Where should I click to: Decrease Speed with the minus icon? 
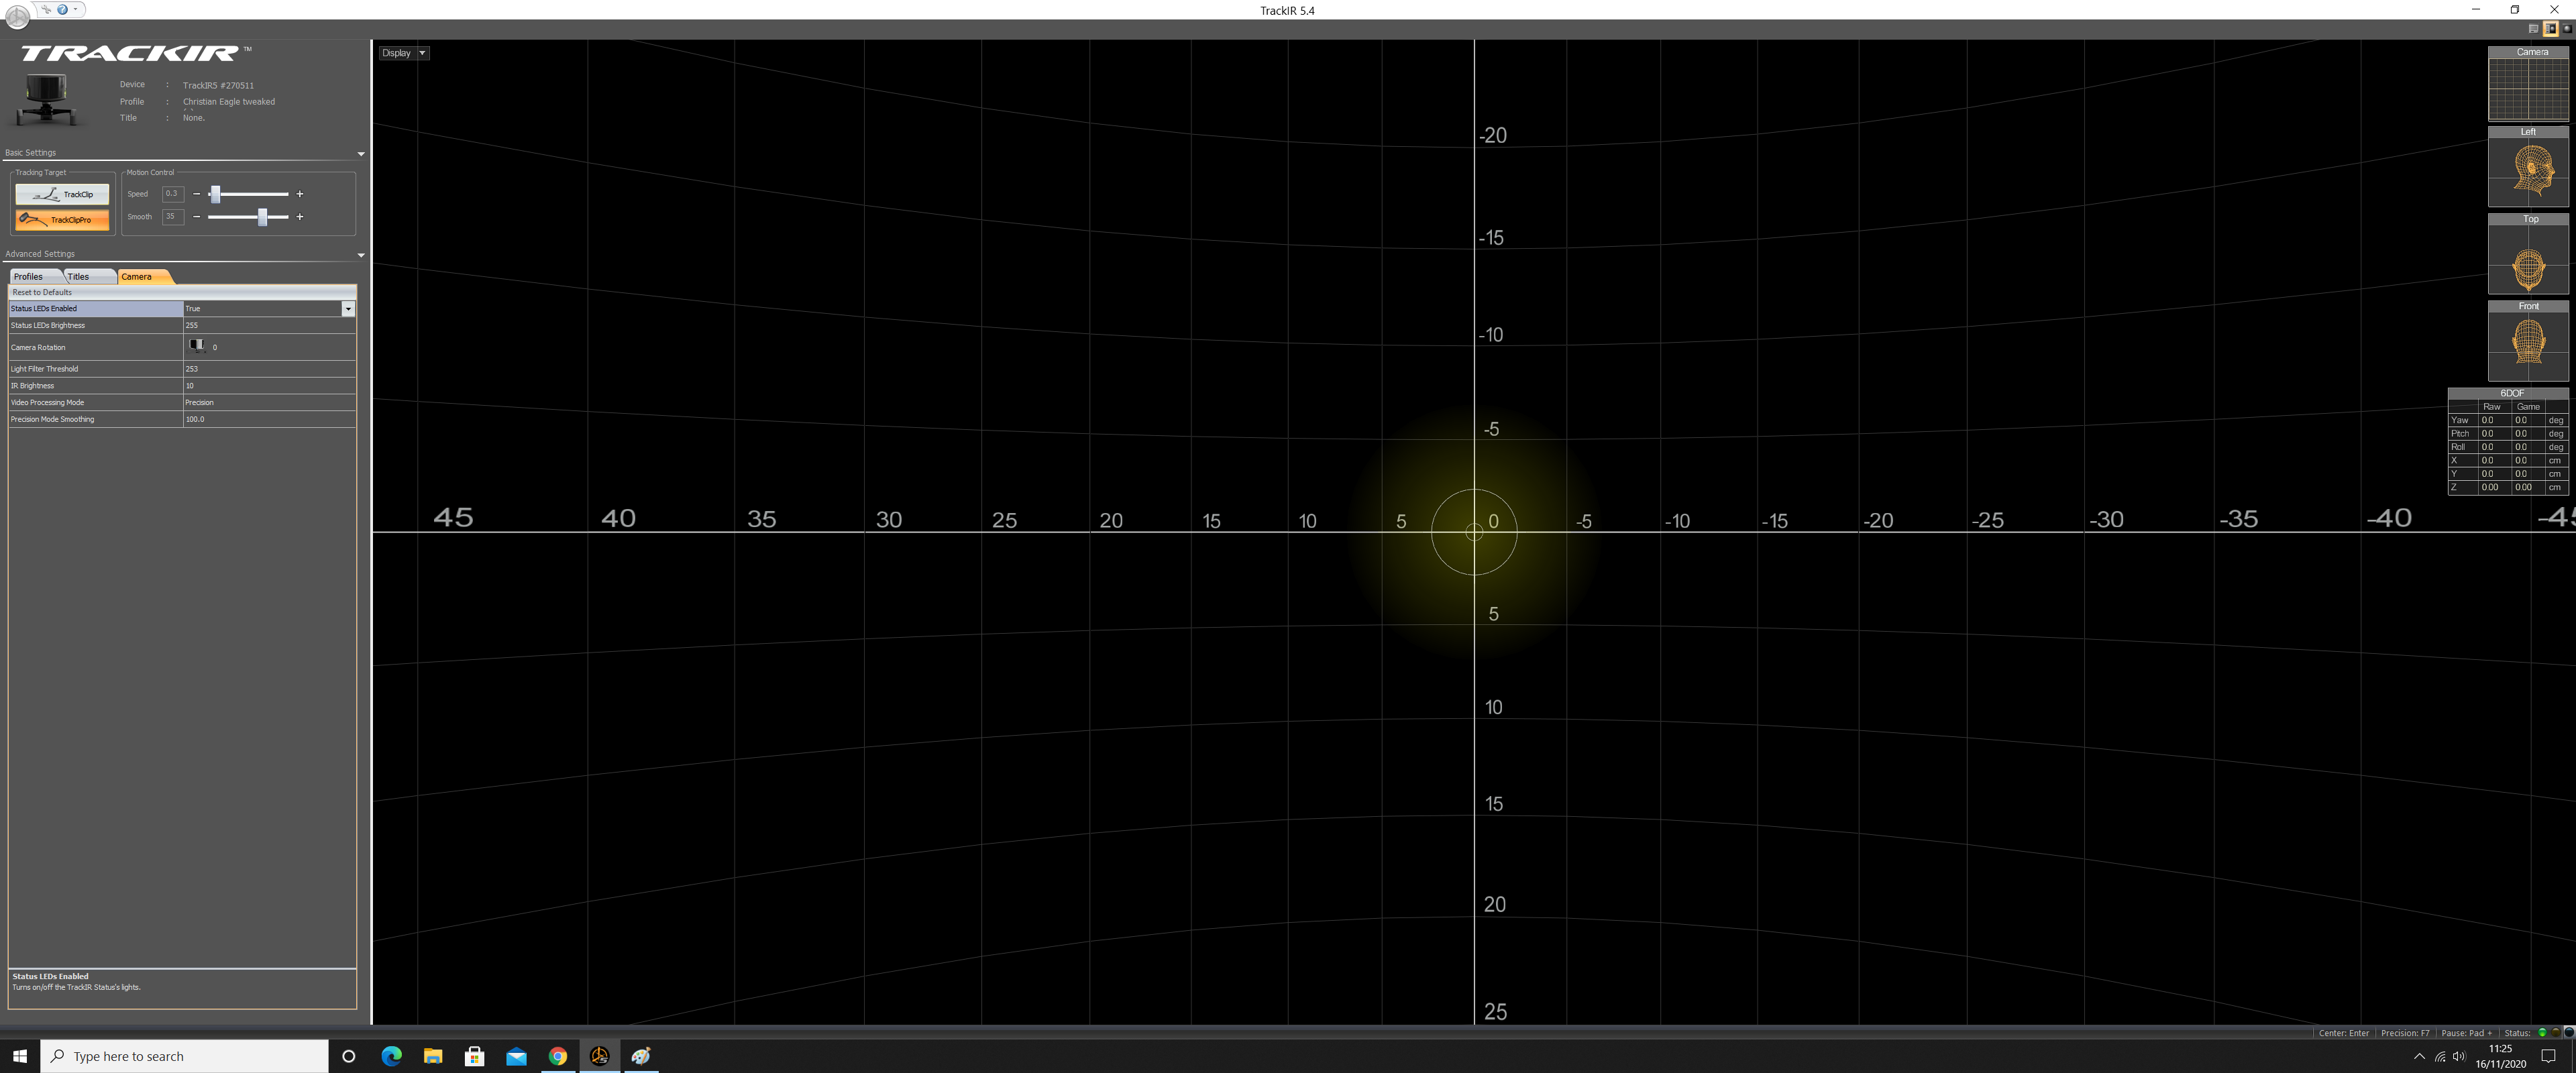[196, 194]
